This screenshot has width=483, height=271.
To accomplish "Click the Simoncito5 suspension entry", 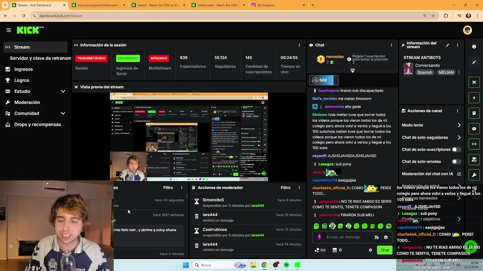I will [x=248, y=202].
